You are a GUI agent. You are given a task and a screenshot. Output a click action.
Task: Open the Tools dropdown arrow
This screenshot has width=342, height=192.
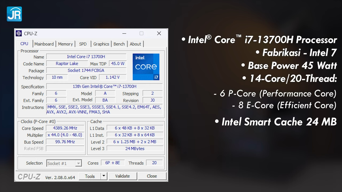104,176
